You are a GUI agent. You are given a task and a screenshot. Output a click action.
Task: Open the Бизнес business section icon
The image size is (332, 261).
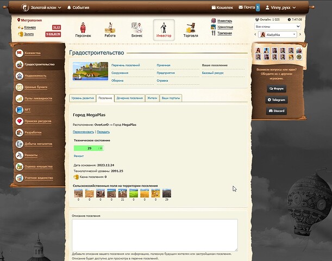pos(136,28)
